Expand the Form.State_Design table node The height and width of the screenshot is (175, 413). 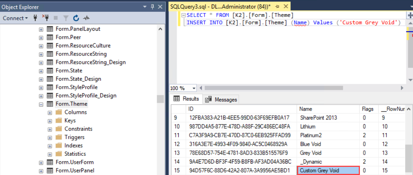coord(41,79)
